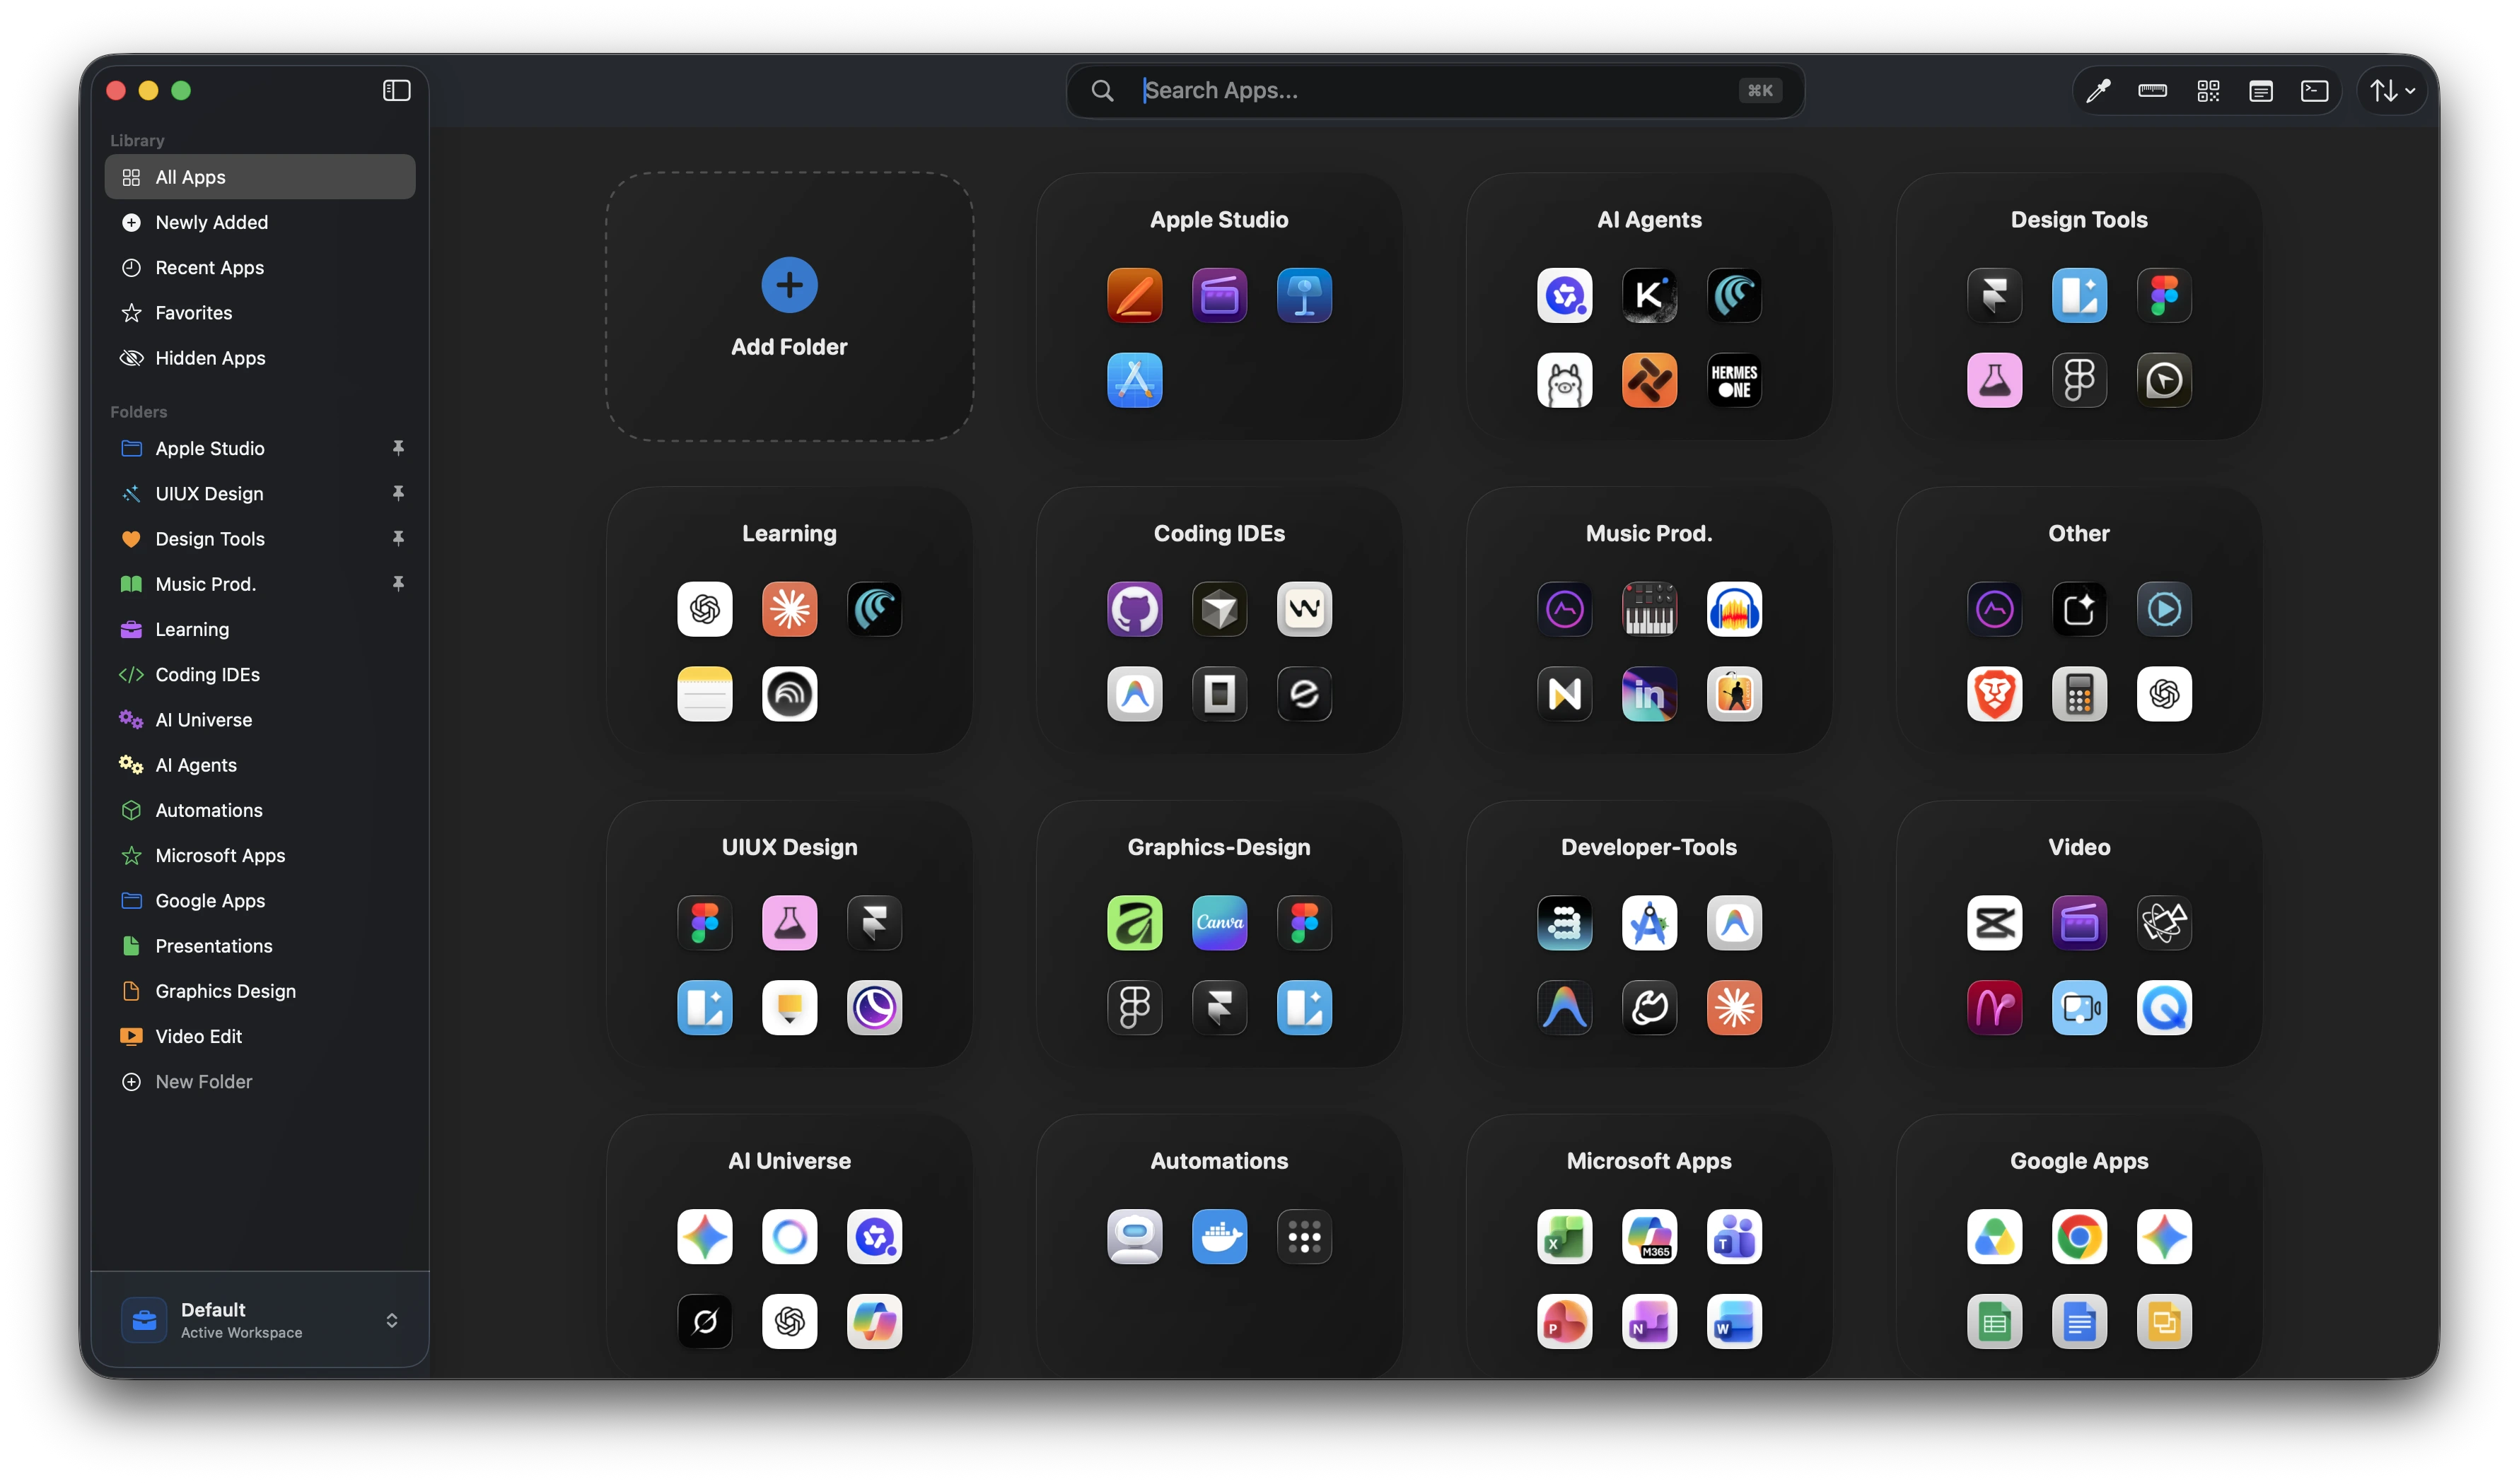Open the Coding IDEs folder title
Image resolution: width=2519 pixels, height=1484 pixels.
1219,533
